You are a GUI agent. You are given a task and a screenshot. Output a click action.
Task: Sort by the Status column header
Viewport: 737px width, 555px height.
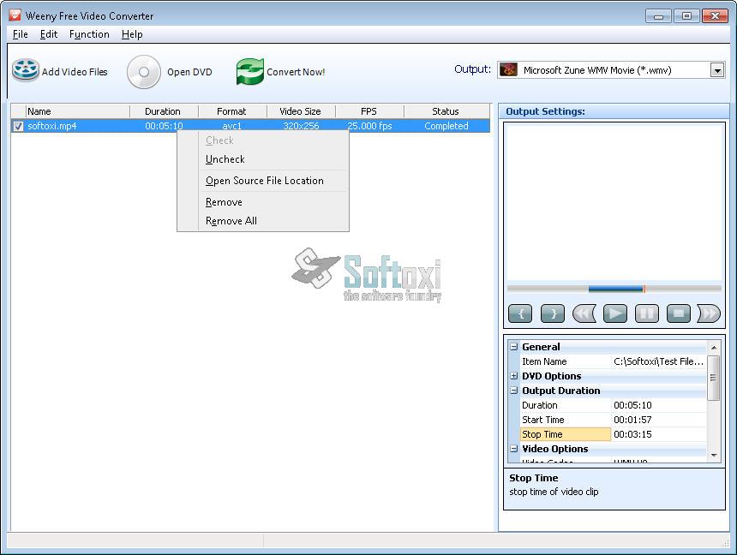tap(447, 111)
